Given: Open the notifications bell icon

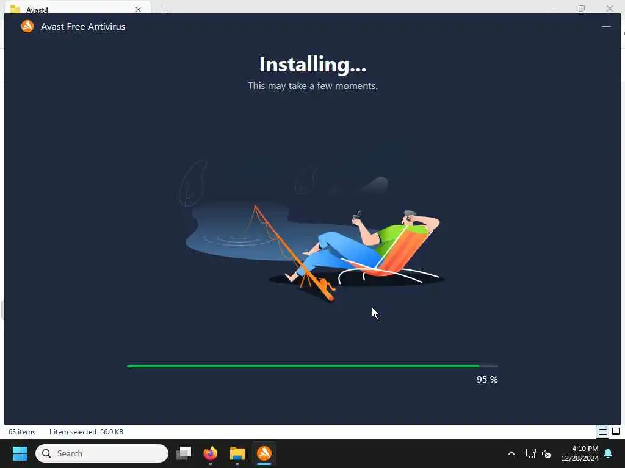Looking at the screenshot, I should [609, 453].
